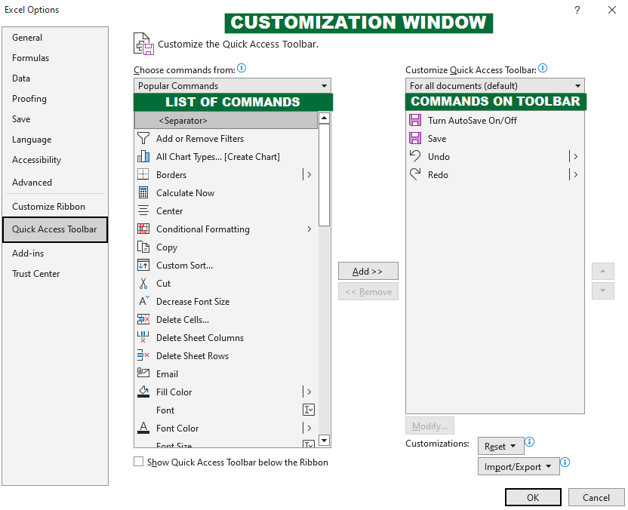Image resolution: width=628 pixels, height=510 pixels.
Task: Click the Email envelope icon
Action: [143, 373]
